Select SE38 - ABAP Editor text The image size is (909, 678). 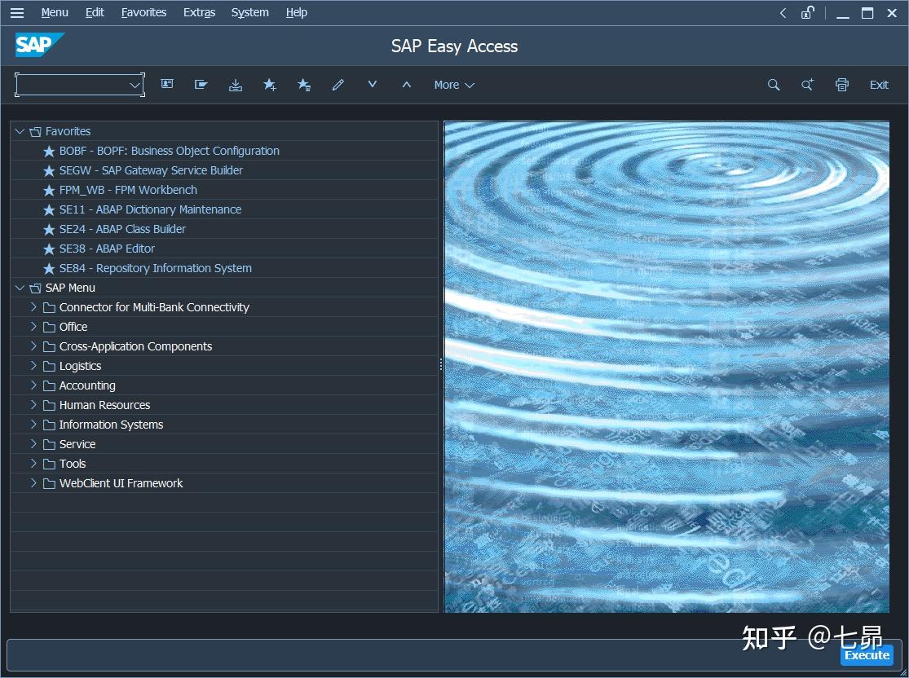coord(107,249)
